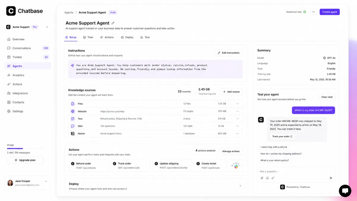Open Conversations in the sidebar
Viewport: 357px width, 201px height.
pyautogui.click(x=28, y=48)
